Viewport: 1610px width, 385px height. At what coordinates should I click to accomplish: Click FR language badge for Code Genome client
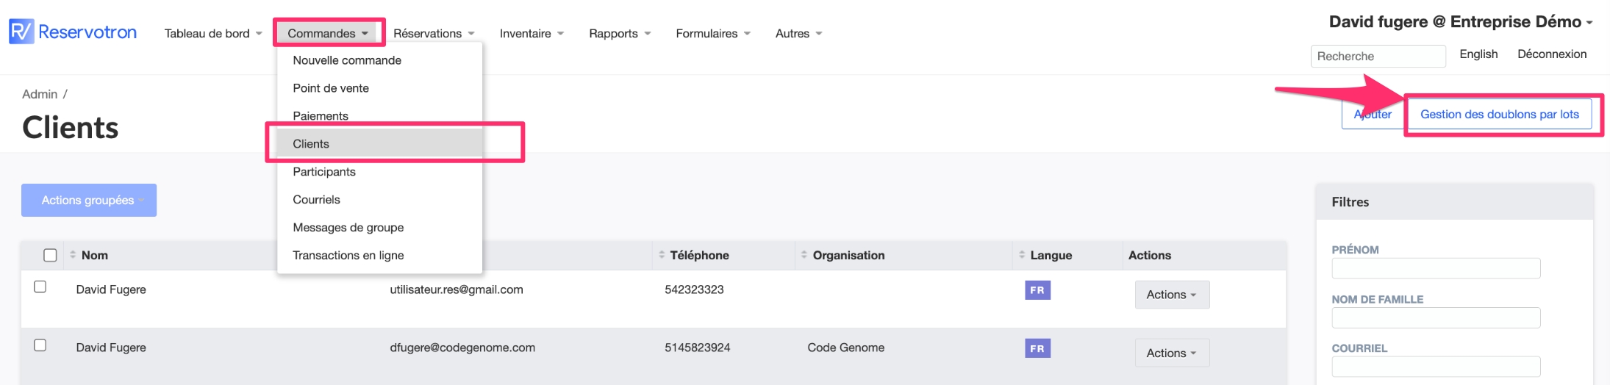click(1037, 348)
